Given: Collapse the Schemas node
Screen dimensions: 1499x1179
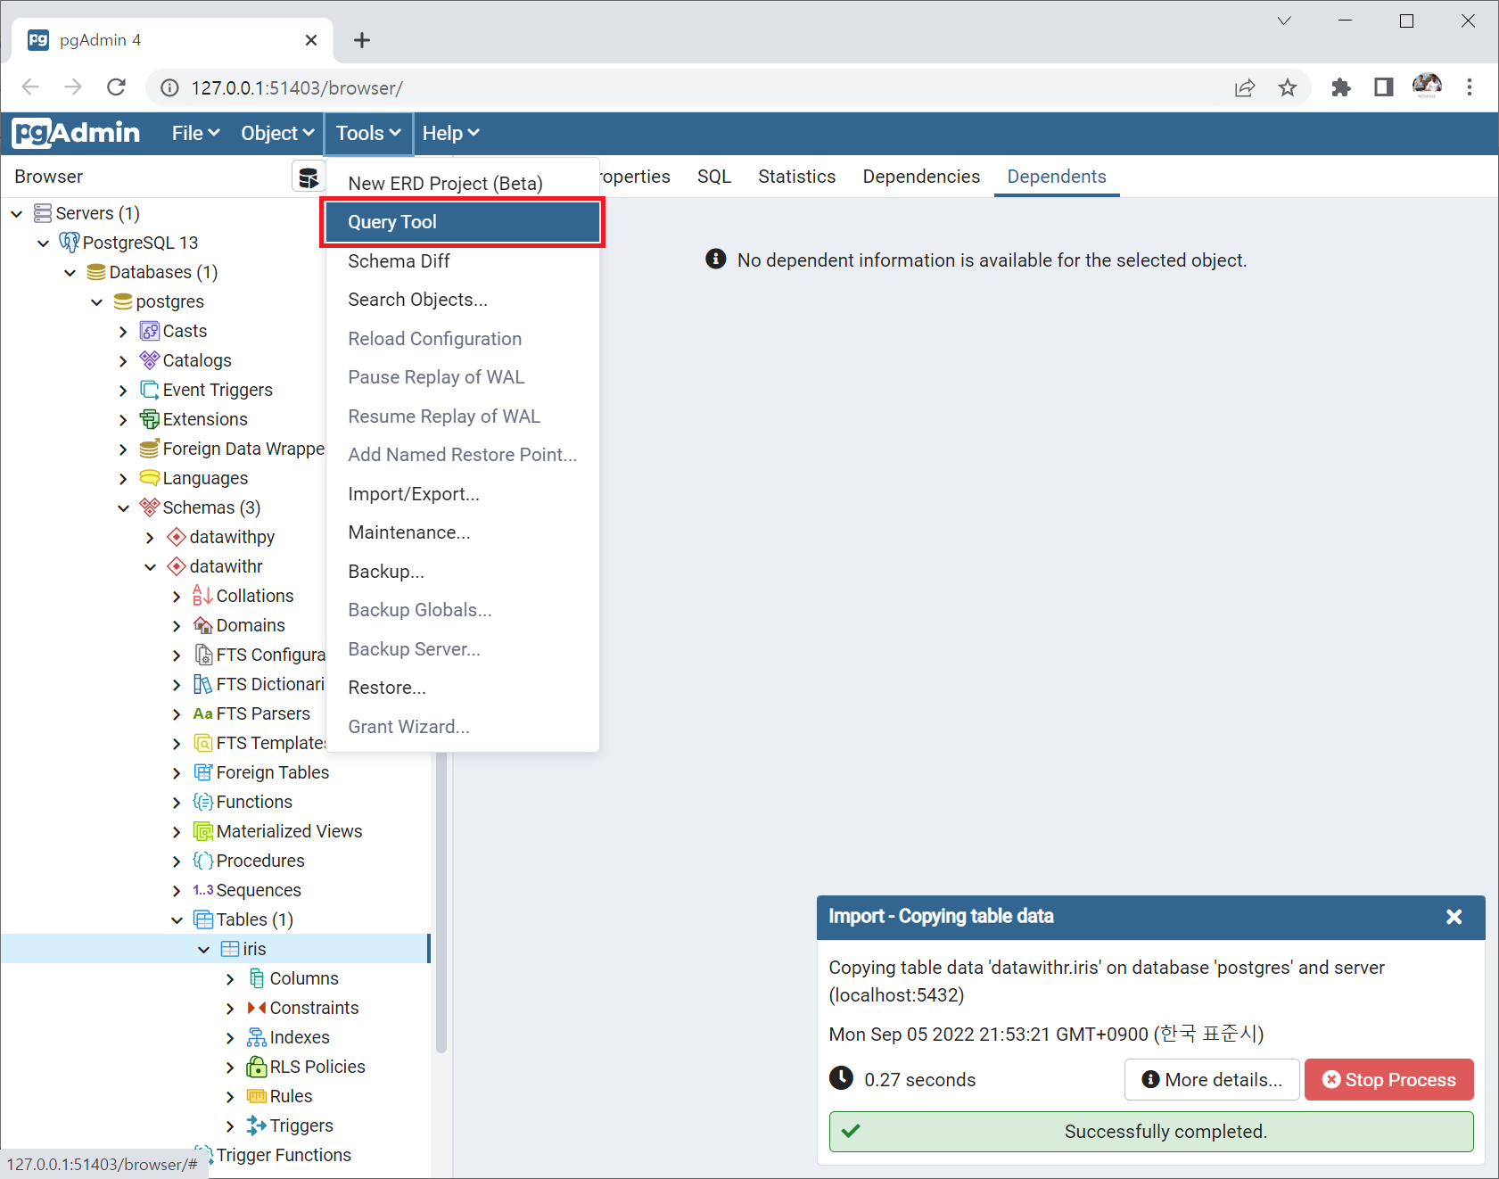Looking at the screenshot, I should pos(124,508).
